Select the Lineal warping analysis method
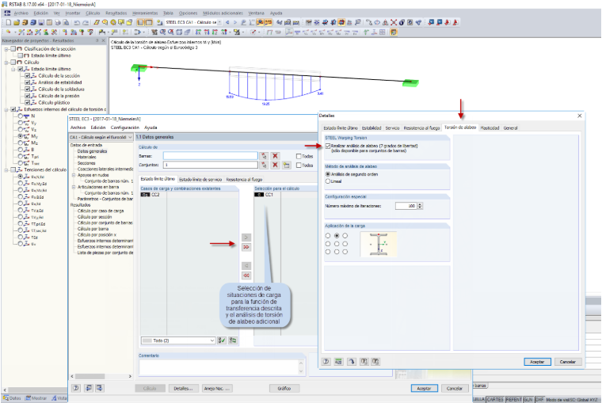The height and width of the screenshot is (403, 602). click(327, 181)
